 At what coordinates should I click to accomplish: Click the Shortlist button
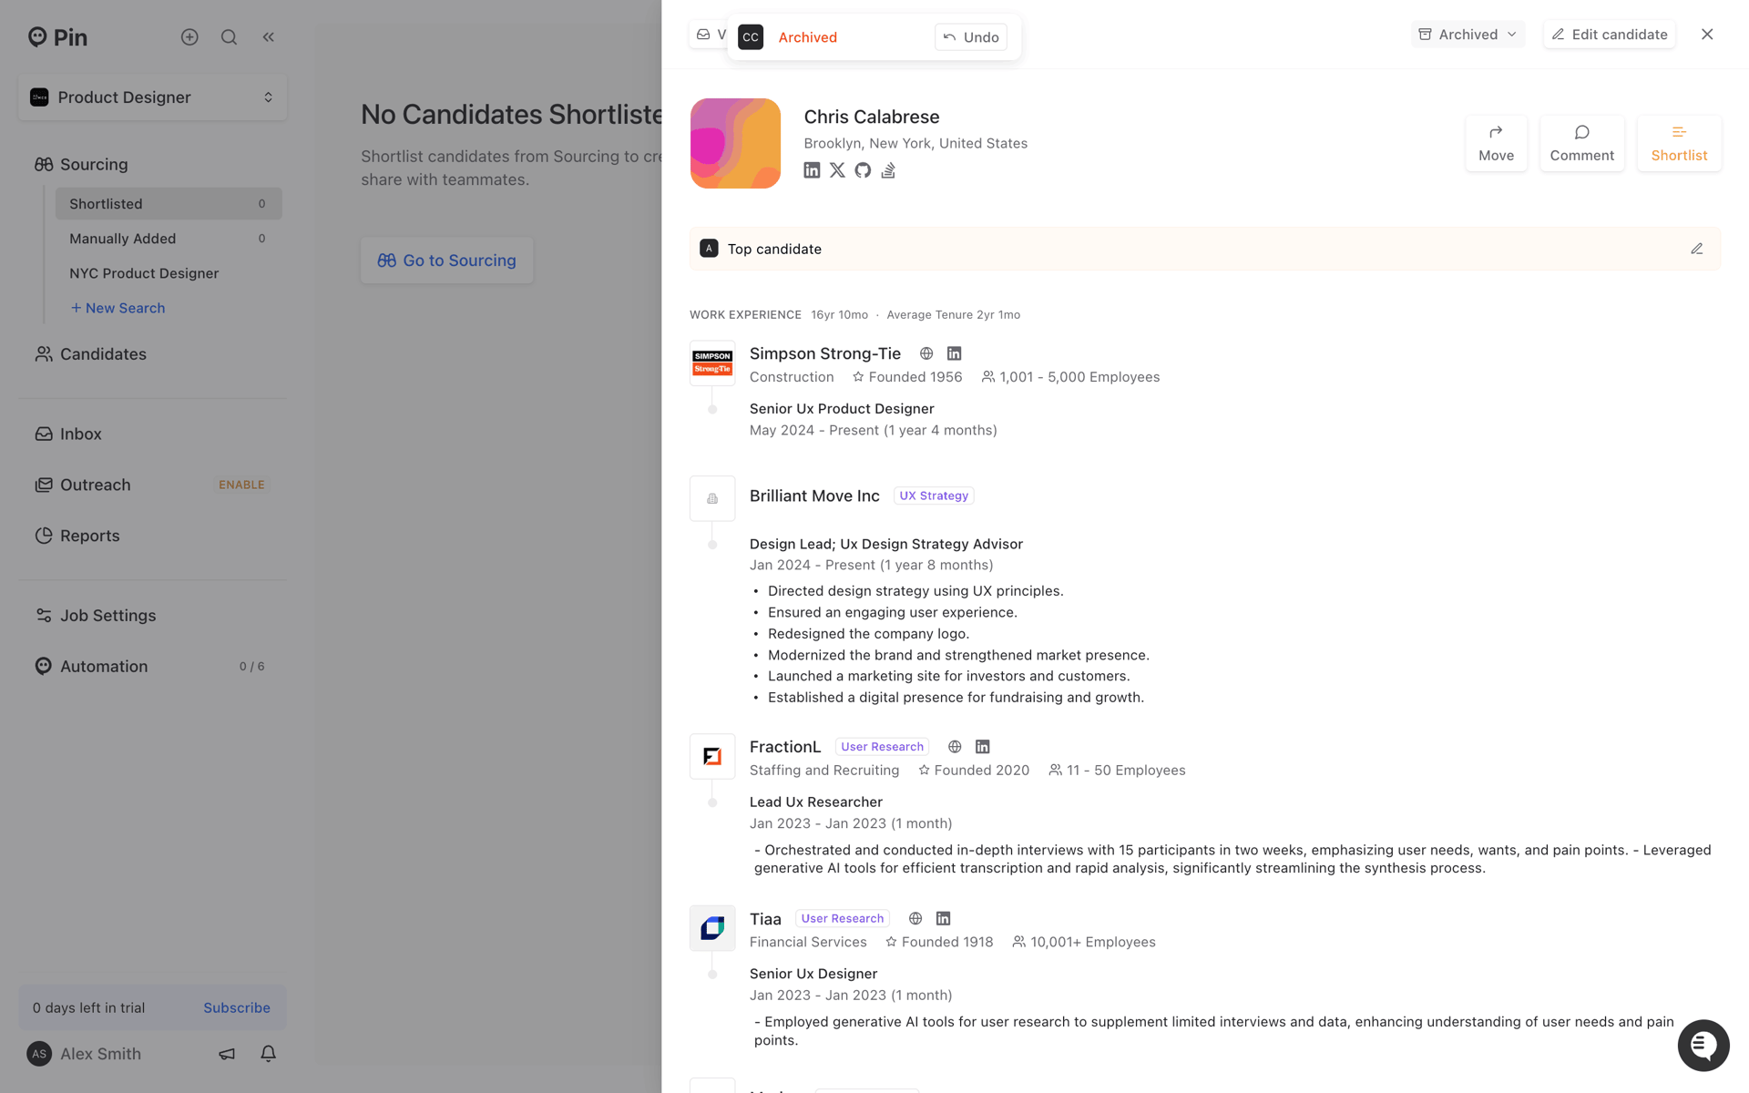pyautogui.click(x=1679, y=144)
